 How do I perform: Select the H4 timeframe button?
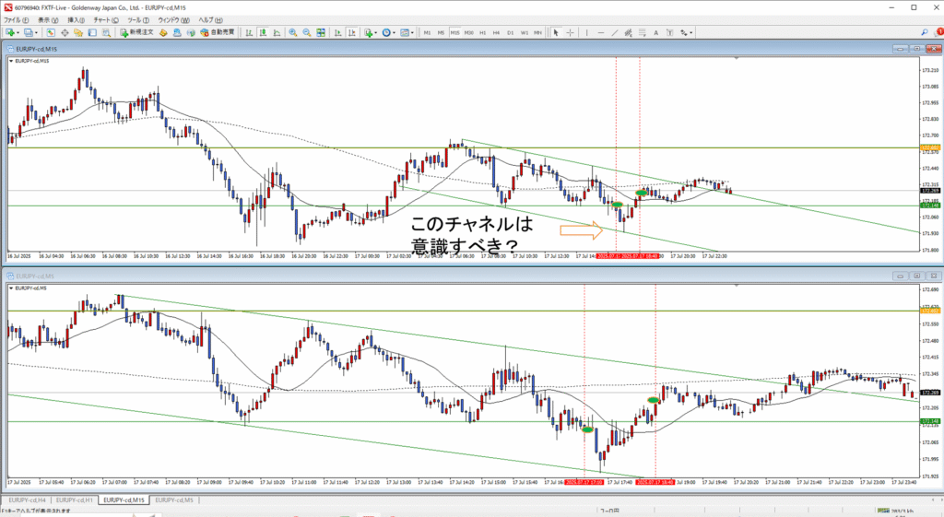(x=496, y=32)
